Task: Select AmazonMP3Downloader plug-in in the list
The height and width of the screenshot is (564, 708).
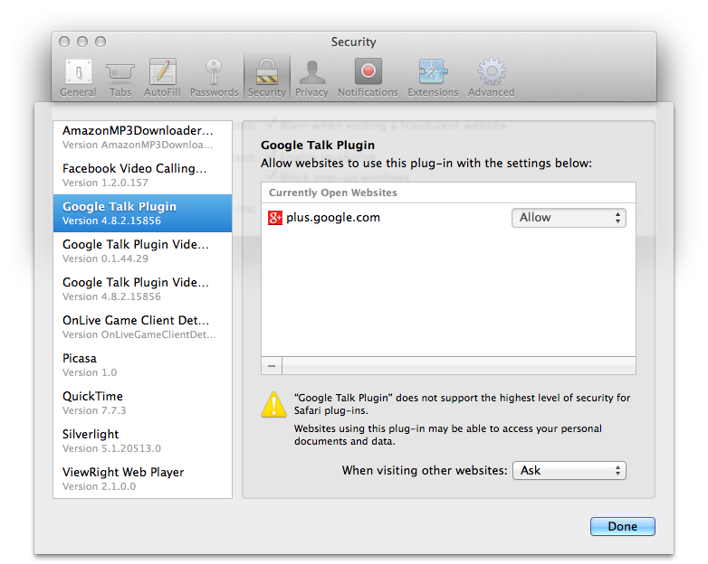Action: (143, 137)
